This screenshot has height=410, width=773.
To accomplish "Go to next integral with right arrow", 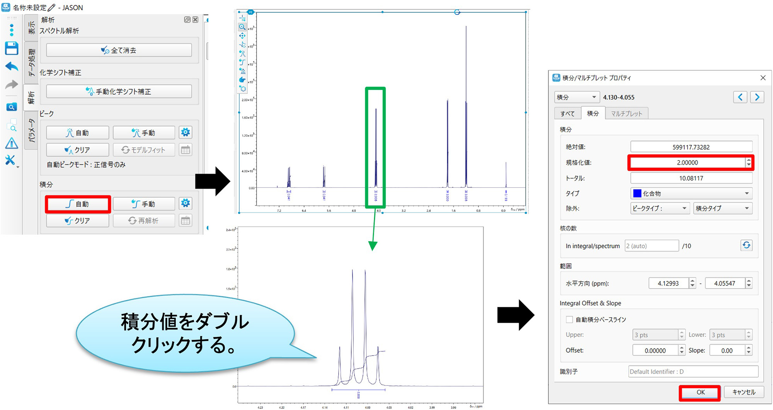I will coord(757,97).
